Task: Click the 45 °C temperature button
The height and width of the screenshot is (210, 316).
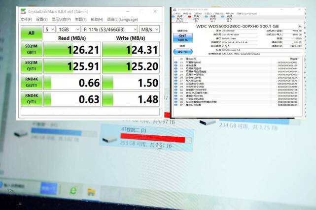Action: (183, 52)
